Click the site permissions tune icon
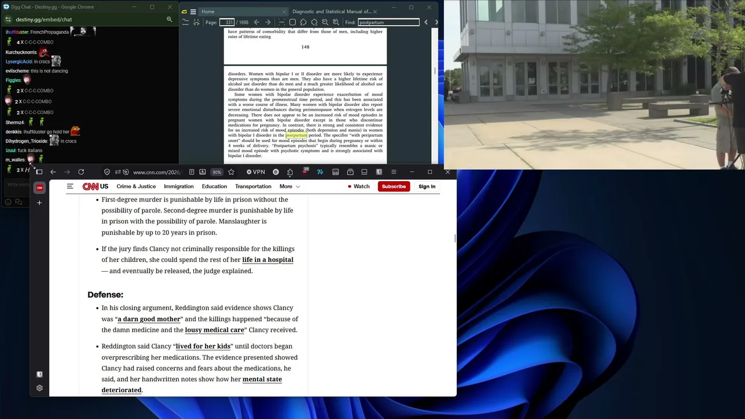The height and width of the screenshot is (419, 745). [118, 172]
